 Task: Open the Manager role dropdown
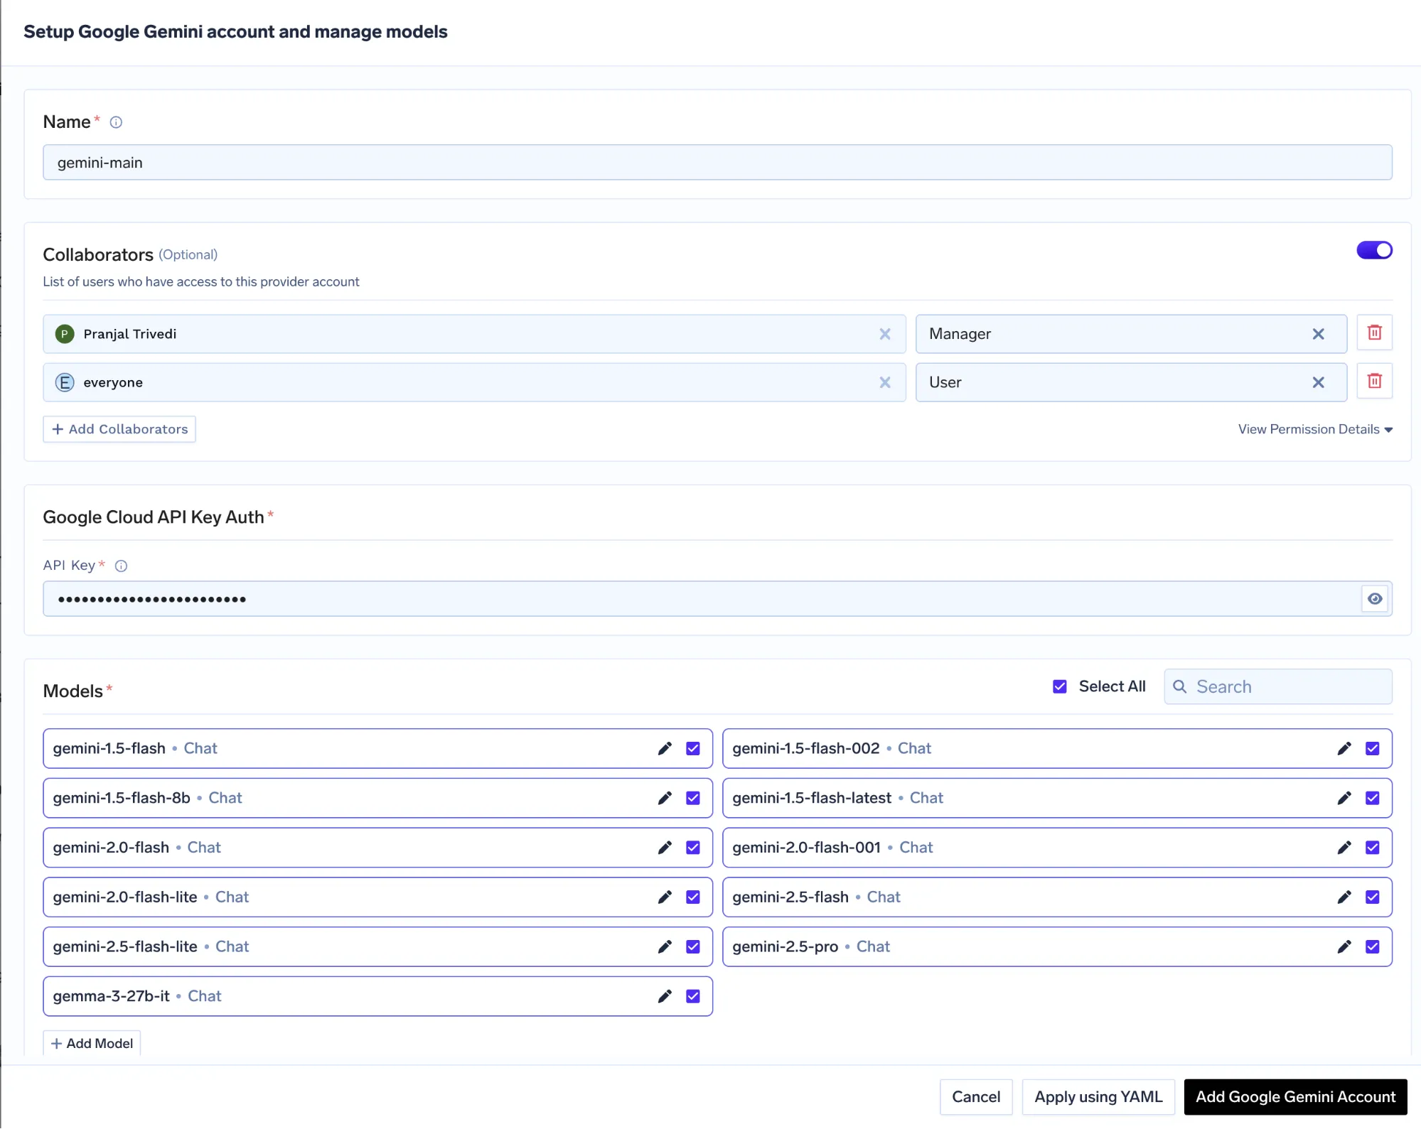click(1131, 334)
